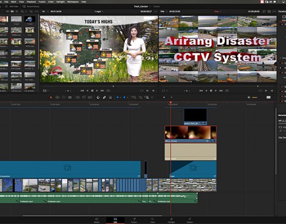
Task: Open the Workspace menu
Action: coord(73,2)
